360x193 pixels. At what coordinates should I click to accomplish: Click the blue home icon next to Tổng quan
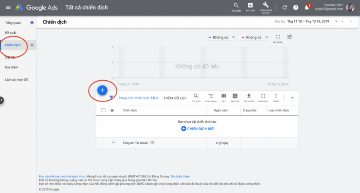[x=32, y=22]
